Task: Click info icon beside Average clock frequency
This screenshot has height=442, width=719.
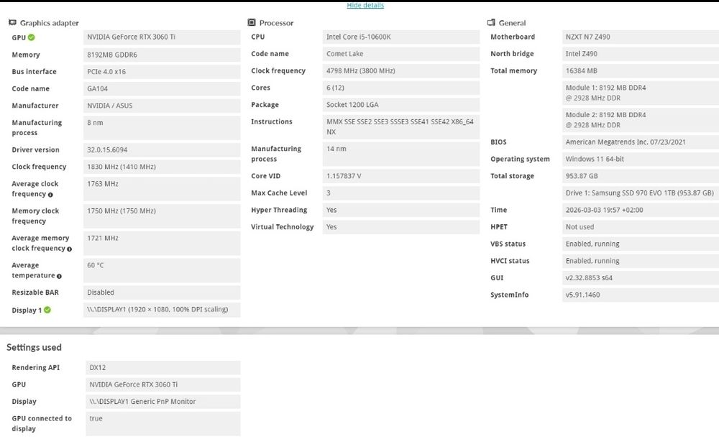Action: [x=50, y=195]
